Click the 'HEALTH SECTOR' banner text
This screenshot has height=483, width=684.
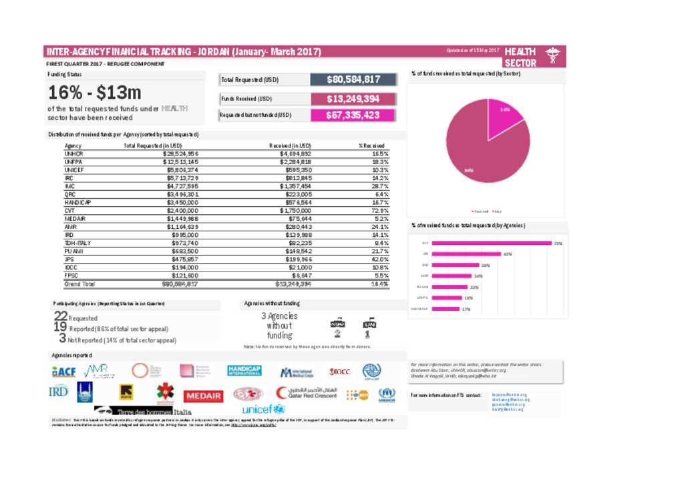520,57
